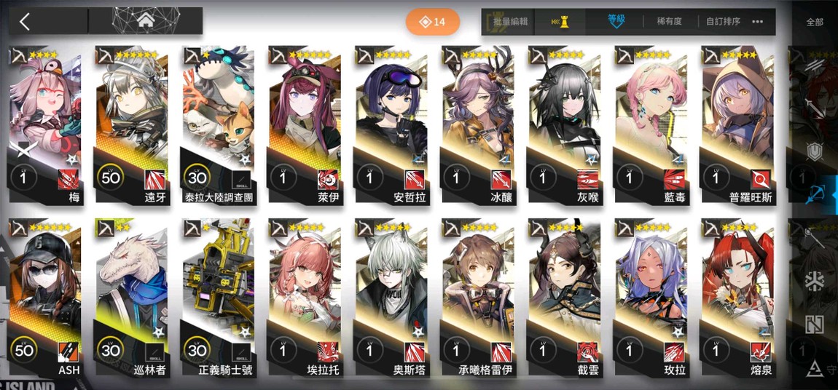The image size is (838, 390).
Task: Show 全部 all operator classes
Action: pyautogui.click(x=815, y=23)
